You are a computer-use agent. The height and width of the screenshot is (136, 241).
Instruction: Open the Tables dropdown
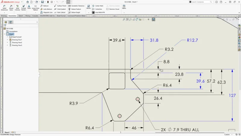[x=124, y=12]
